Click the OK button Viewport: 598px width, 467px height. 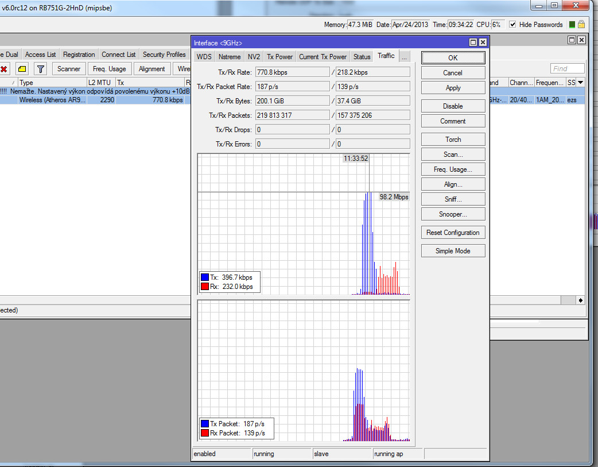(453, 57)
